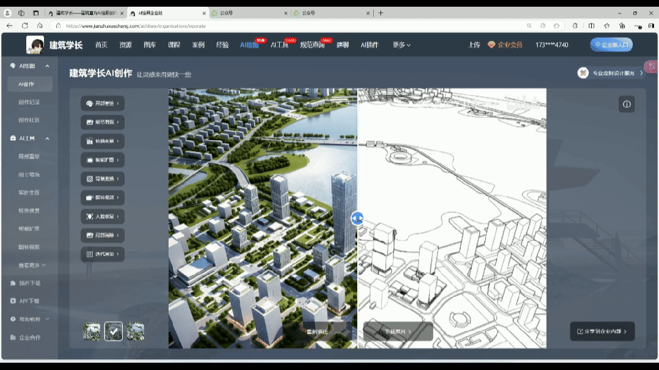659x370 pixels.
Task: Click the account number 173****4740
Action: point(552,45)
